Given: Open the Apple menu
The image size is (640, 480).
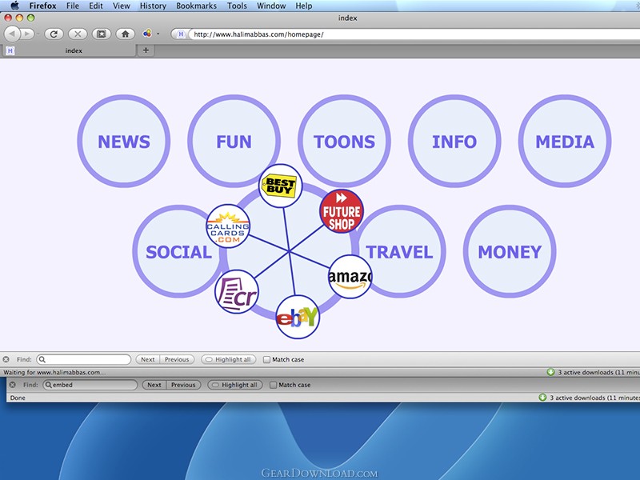Looking at the screenshot, I should coord(14,6).
